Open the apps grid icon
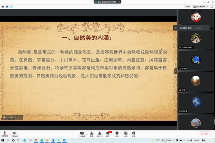Screen dimensions: 215x143 click(126, 134)
